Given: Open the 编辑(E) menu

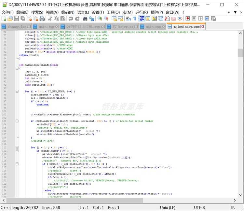Looking at the screenshot, I should [22, 12].
